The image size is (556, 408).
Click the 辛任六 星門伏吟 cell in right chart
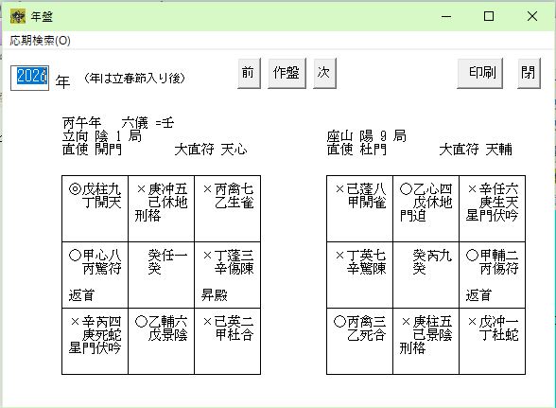[492, 209]
